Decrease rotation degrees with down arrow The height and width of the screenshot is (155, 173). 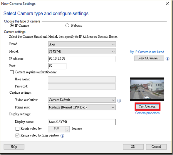(x=67, y=130)
